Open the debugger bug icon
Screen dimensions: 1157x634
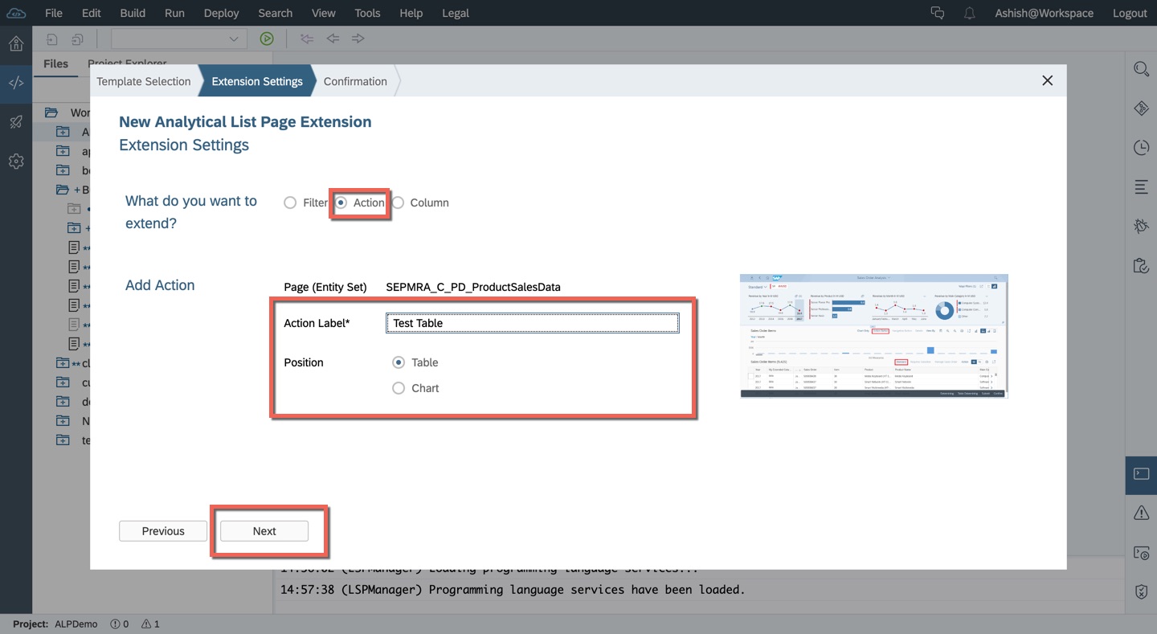coord(1141,226)
